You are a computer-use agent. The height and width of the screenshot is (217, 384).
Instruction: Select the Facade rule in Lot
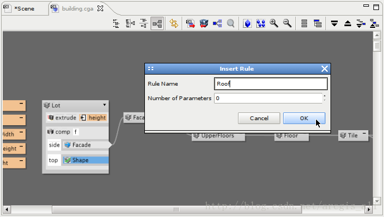pyautogui.click(x=86, y=145)
